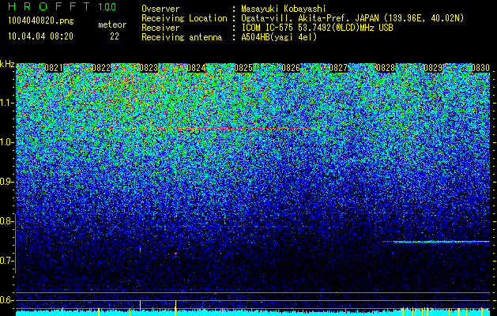Click the 0.7 frequency axis label

(6, 261)
